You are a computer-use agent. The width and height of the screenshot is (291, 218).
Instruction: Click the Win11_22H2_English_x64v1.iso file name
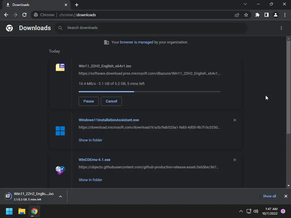coord(105,66)
